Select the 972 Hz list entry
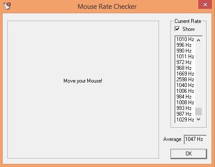The height and width of the screenshot is (167, 215). tap(185, 62)
